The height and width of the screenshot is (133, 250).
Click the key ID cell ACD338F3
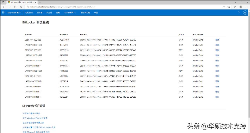click(64, 40)
